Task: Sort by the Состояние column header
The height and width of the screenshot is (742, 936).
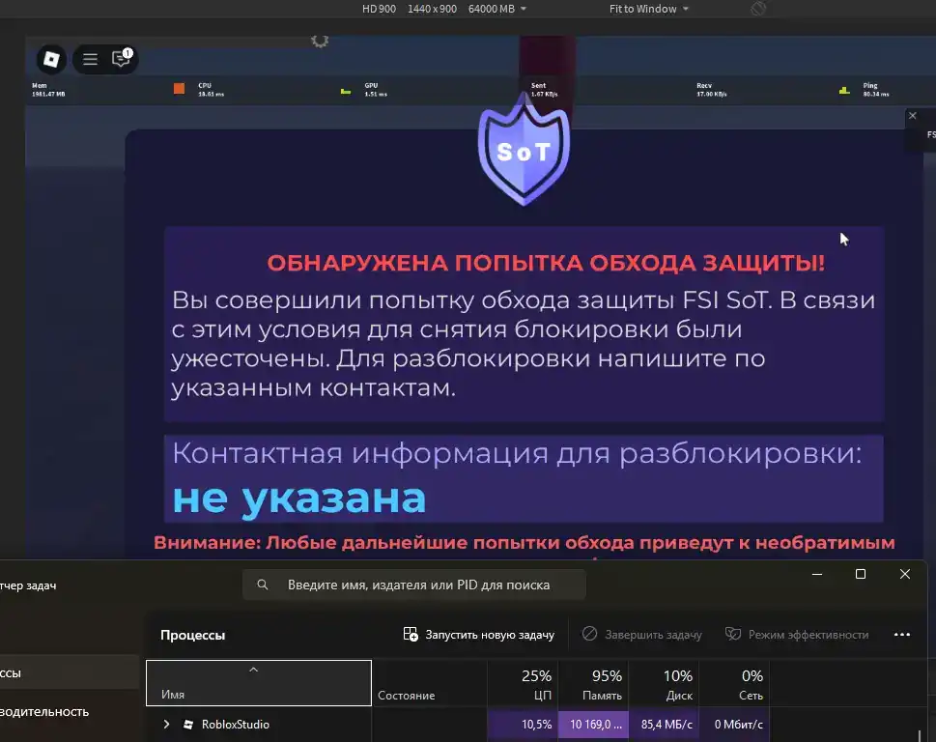Action: [x=429, y=683]
